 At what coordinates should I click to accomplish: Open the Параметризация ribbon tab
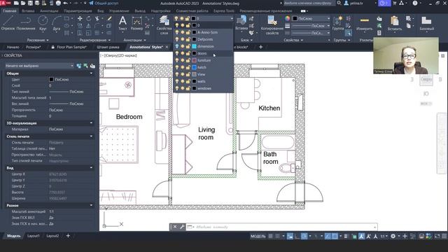(x=78, y=11)
